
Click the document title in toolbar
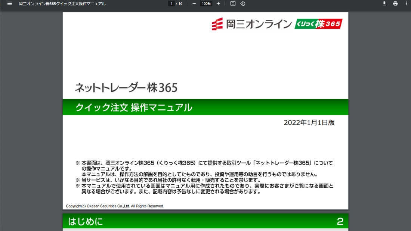[62, 4]
